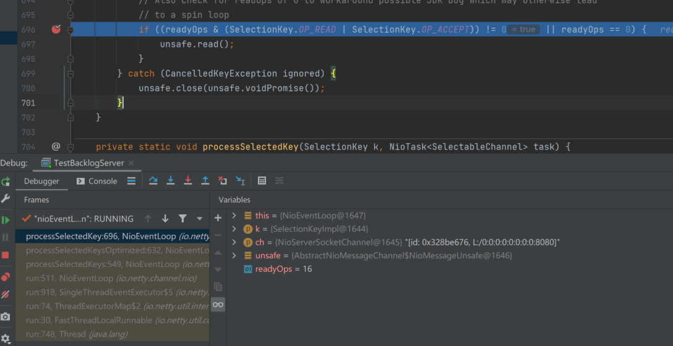The height and width of the screenshot is (346, 673).
Task: Click the Rerun TestBacklogServer icon
Action: click(6, 182)
